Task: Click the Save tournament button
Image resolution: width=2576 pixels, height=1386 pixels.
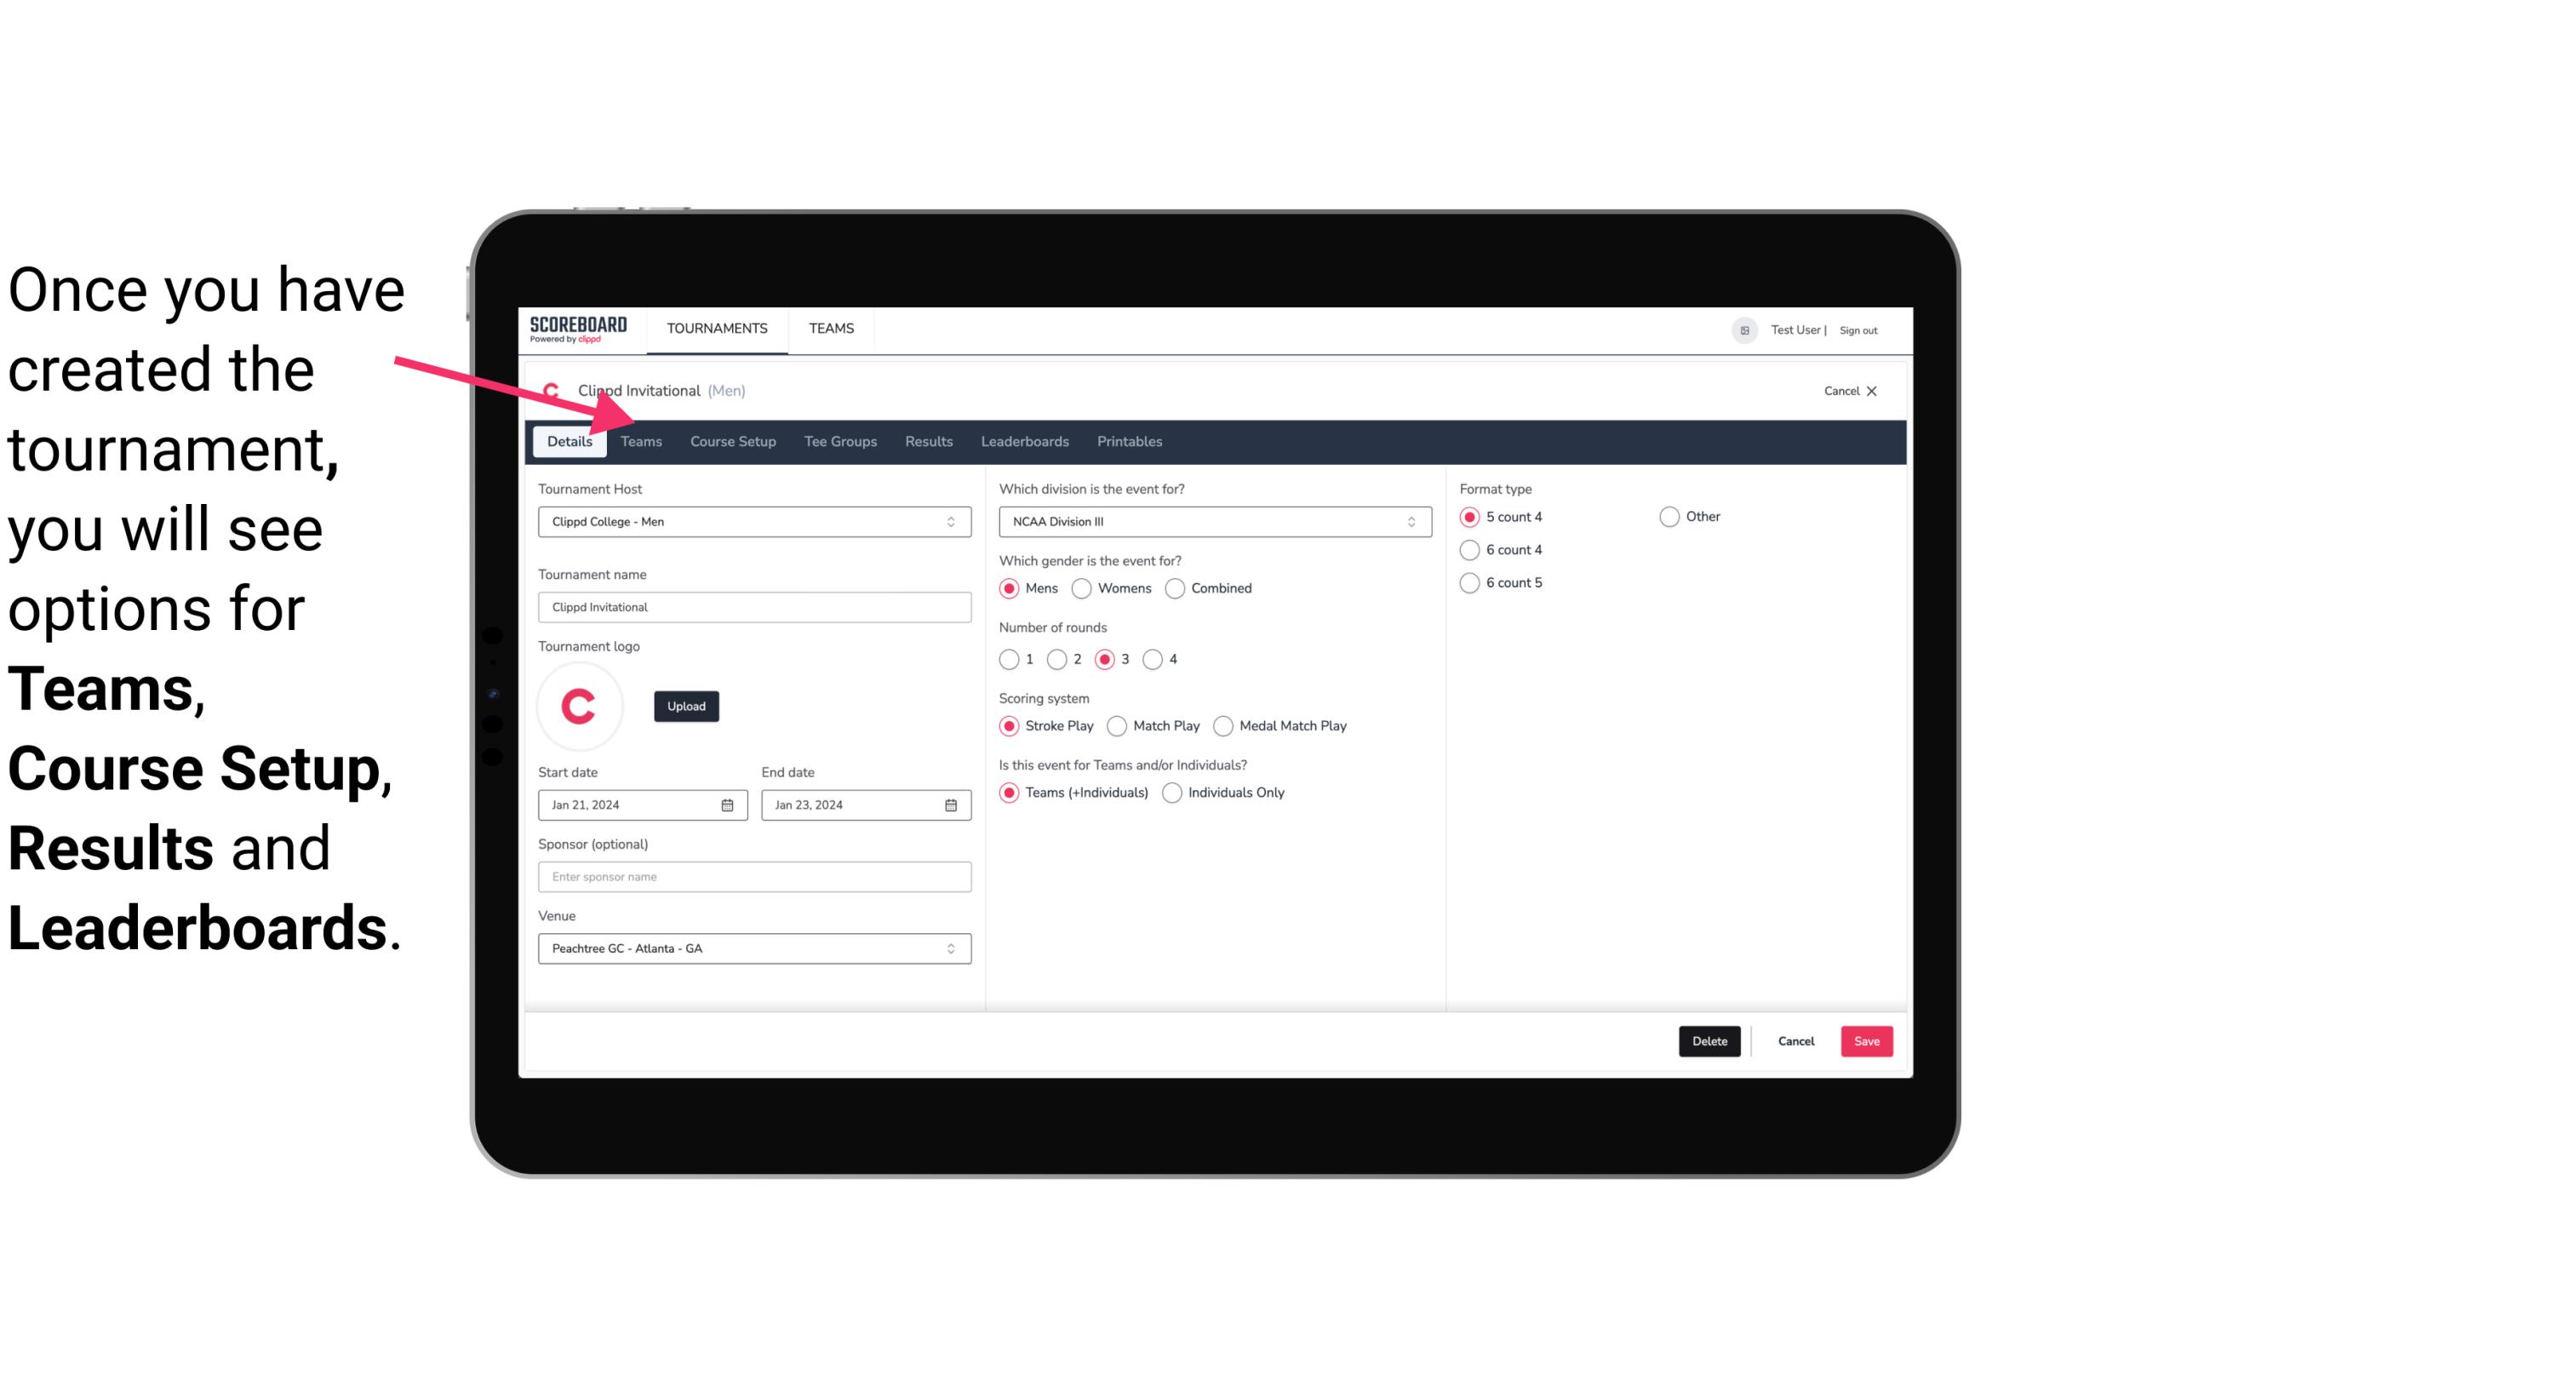Action: tap(1864, 1039)
